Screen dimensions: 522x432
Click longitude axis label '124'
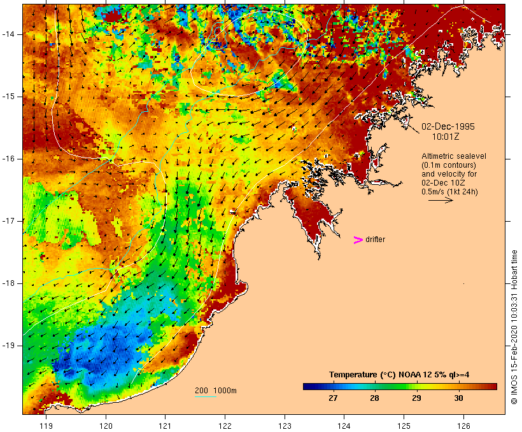344,426
